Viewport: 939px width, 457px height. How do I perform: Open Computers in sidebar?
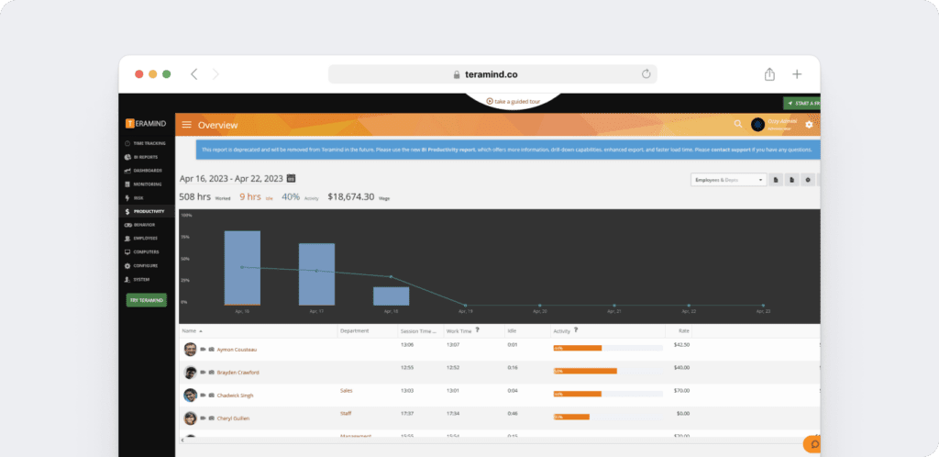[142, 252]
